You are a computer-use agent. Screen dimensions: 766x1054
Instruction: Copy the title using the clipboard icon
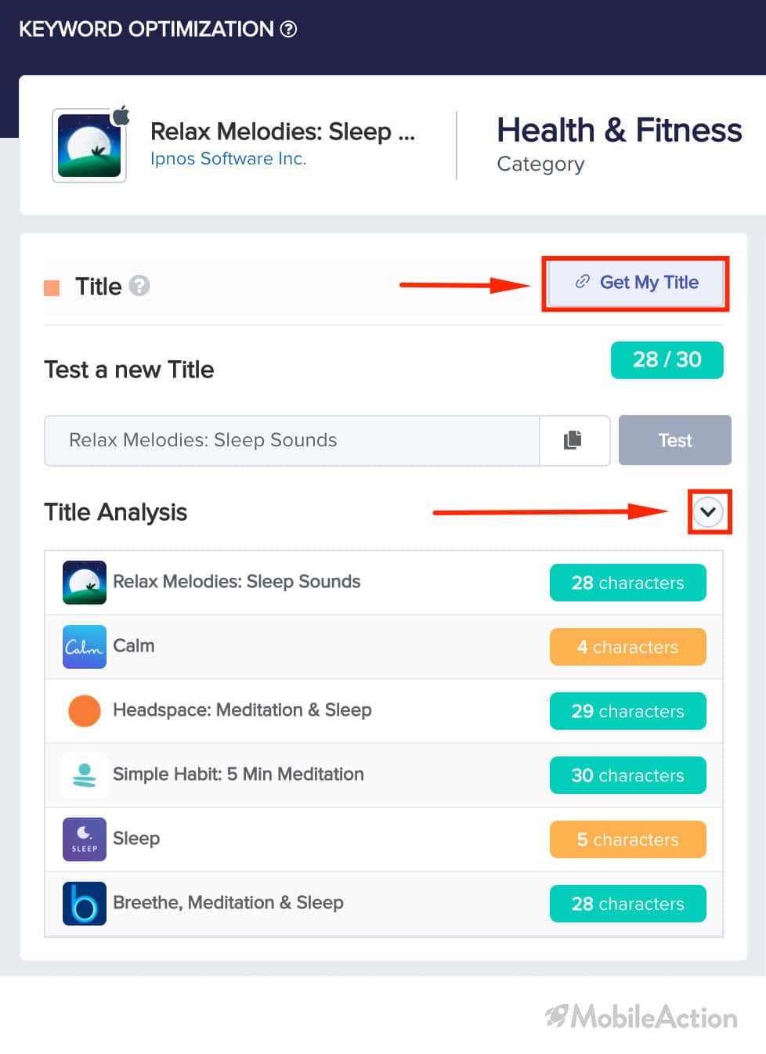click(573, 440)
